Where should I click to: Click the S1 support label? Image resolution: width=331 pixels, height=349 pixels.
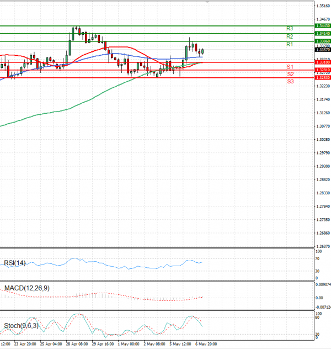[290, 67]
